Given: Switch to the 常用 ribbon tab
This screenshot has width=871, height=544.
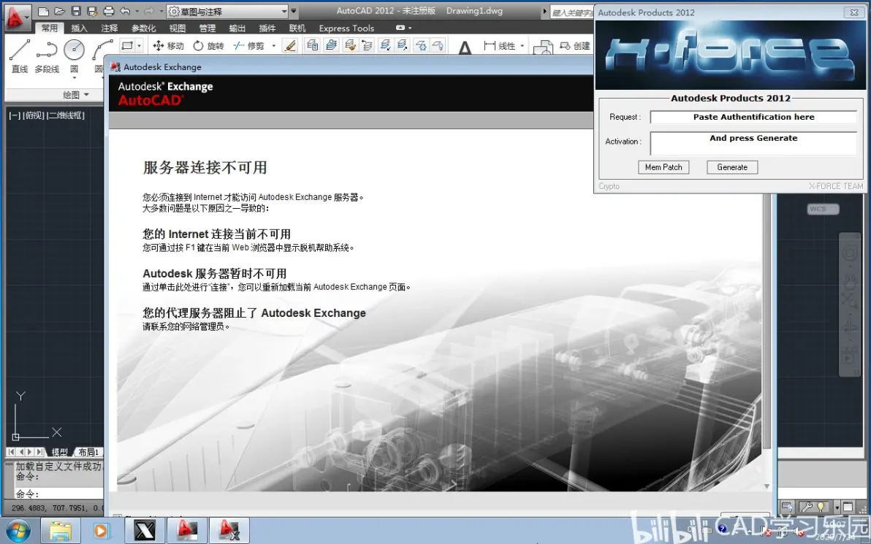Looking at the screenshot, I should [x=49, y=28].
